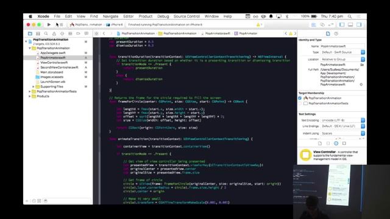Open the Project navigator tab
390x219 pixels.
(x=30, y=33)
